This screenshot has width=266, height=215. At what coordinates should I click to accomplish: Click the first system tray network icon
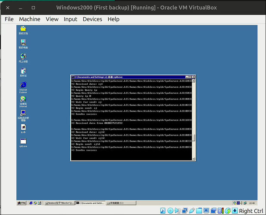click(x=235, y=203)
